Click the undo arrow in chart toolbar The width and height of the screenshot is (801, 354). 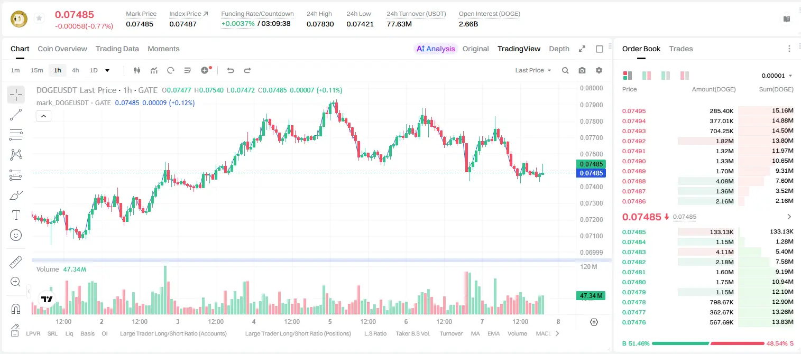231,70
